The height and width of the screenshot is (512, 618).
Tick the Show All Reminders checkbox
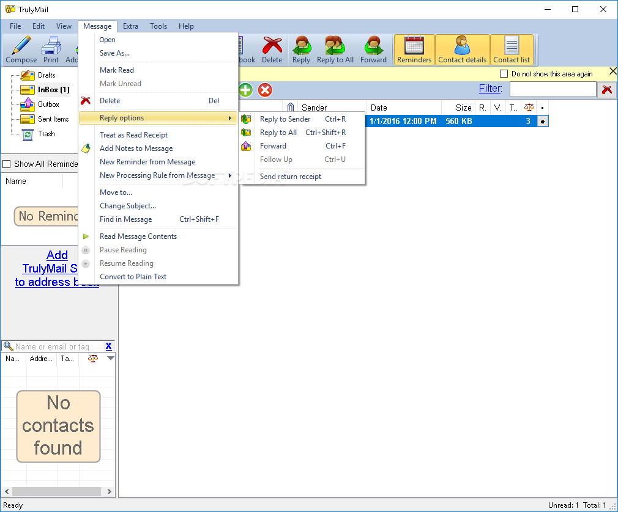tap(7, 164)
